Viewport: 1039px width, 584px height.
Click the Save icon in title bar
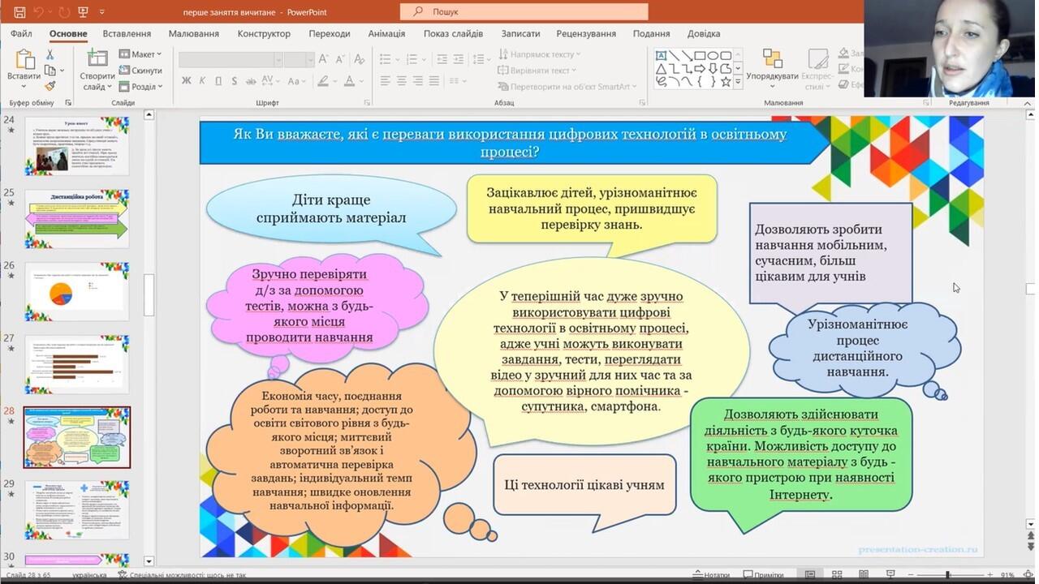coord(19,12)
